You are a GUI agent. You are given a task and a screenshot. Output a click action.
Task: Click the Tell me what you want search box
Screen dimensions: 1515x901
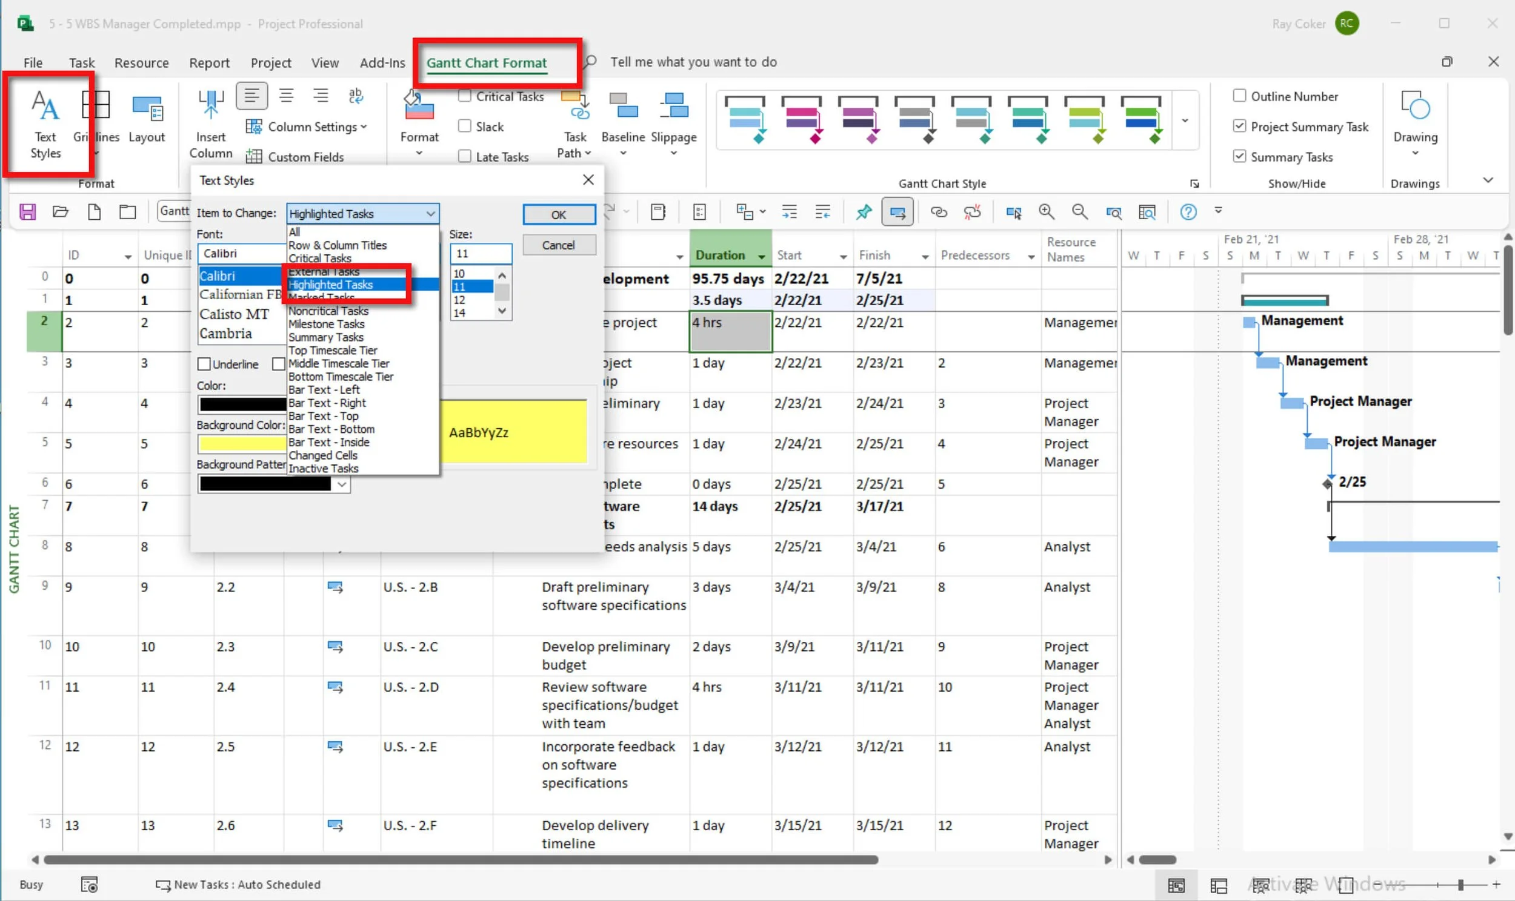click(x=693, y=62)
